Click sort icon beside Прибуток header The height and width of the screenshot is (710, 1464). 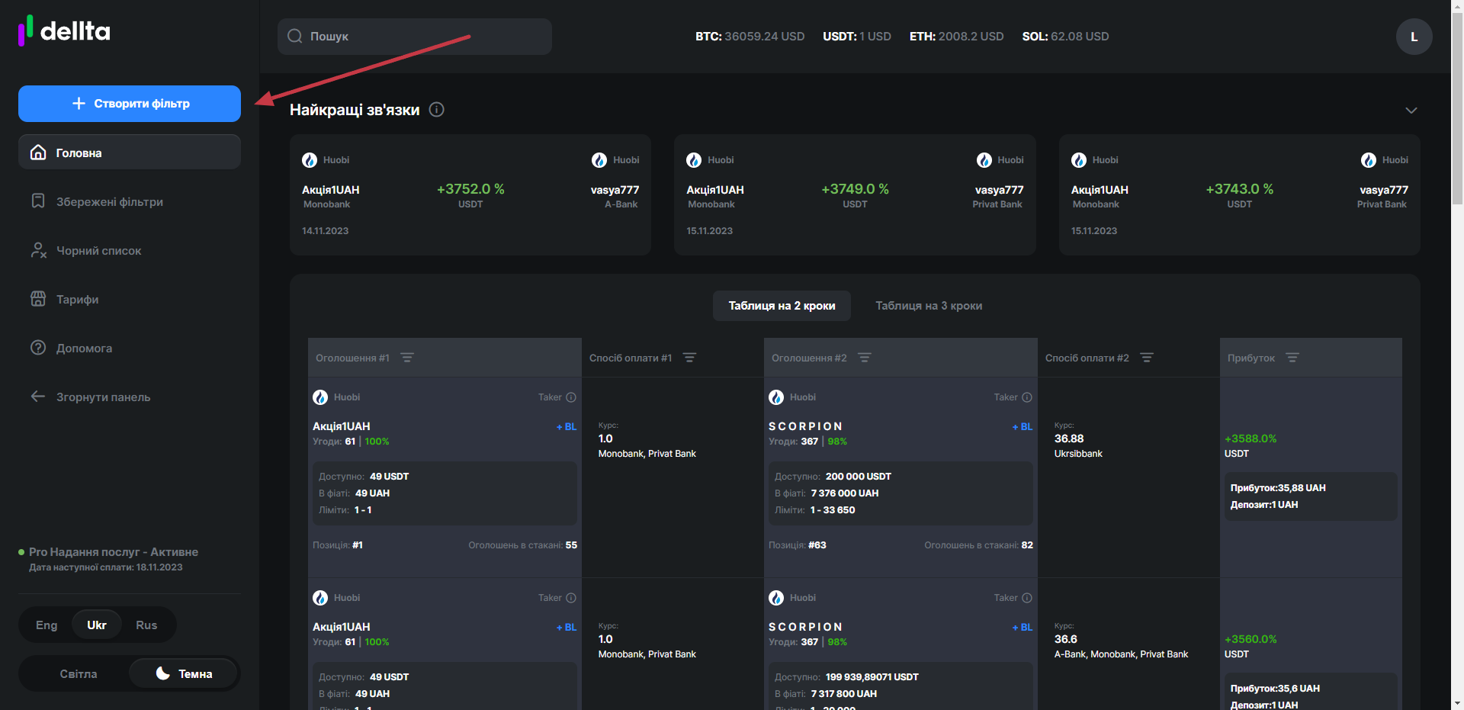[x=1292, y=358]
